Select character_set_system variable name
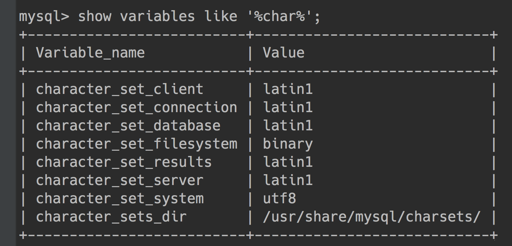This screenshot has height=246, width=512. point(120,199)
